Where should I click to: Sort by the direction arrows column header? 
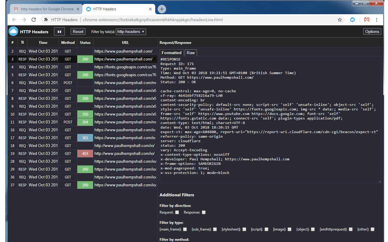(22, 43)
